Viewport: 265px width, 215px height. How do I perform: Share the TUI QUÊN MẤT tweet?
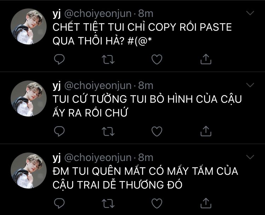click(x=206, y=203)
